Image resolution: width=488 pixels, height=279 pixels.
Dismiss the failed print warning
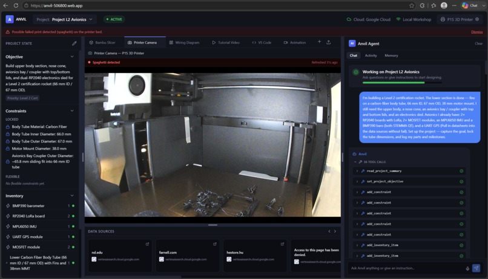click(476, 32)
